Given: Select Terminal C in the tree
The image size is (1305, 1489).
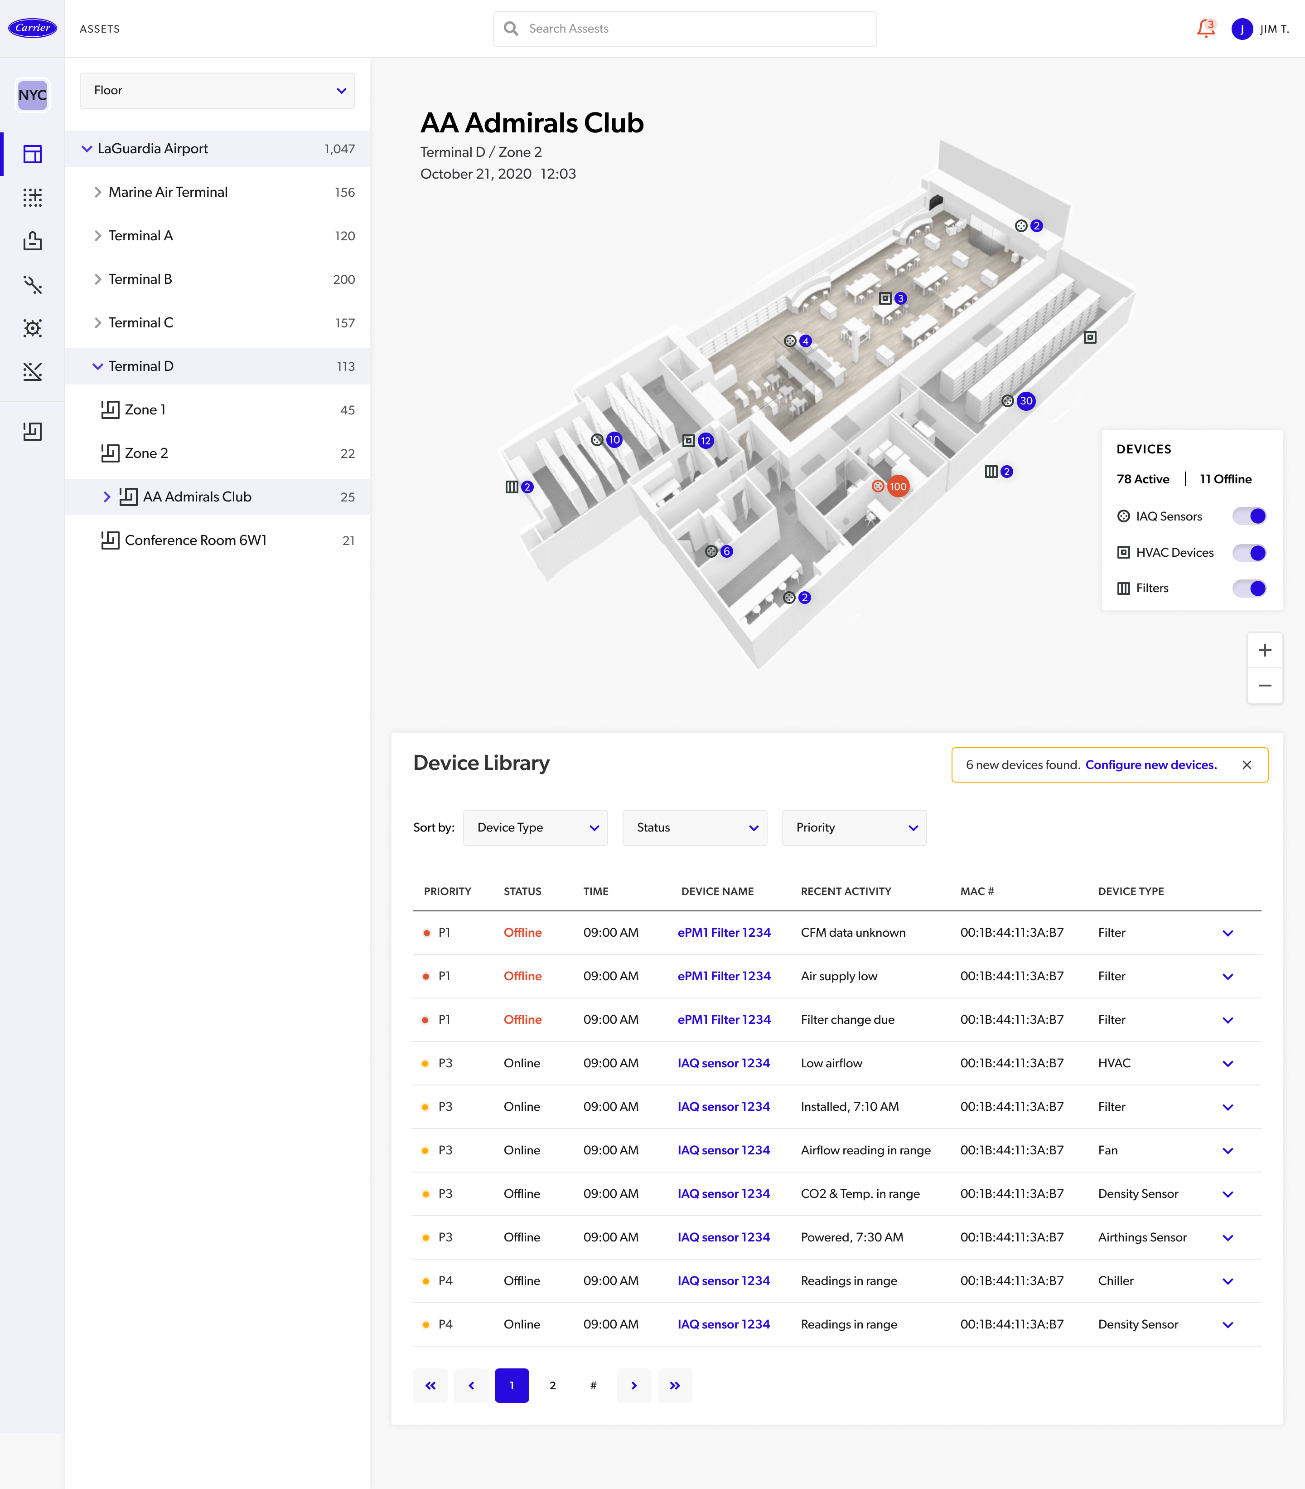Looking at the screenshot, I should tap(217, 323).
